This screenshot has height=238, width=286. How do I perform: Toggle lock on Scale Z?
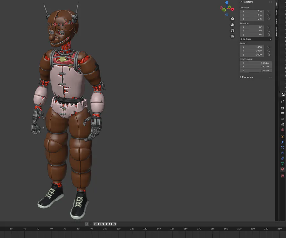[x=269, y=55]
